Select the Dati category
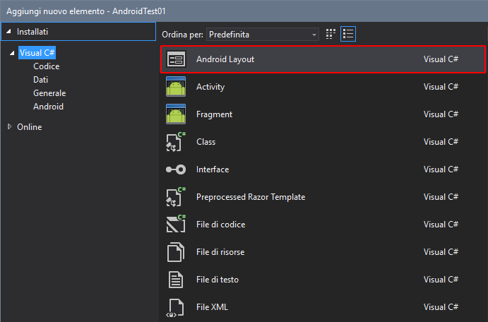Viewport: 488px width, 322px height. pyautogui.click(x=40, y=80)
